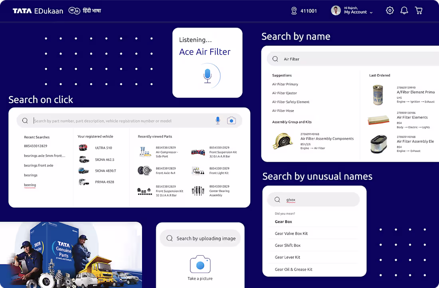439x288 pixels.
Task: Open the shopping cart
Action: coord(419,11)
